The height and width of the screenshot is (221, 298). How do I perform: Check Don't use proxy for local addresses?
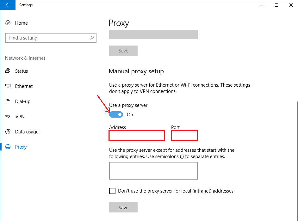pos(112,191)
